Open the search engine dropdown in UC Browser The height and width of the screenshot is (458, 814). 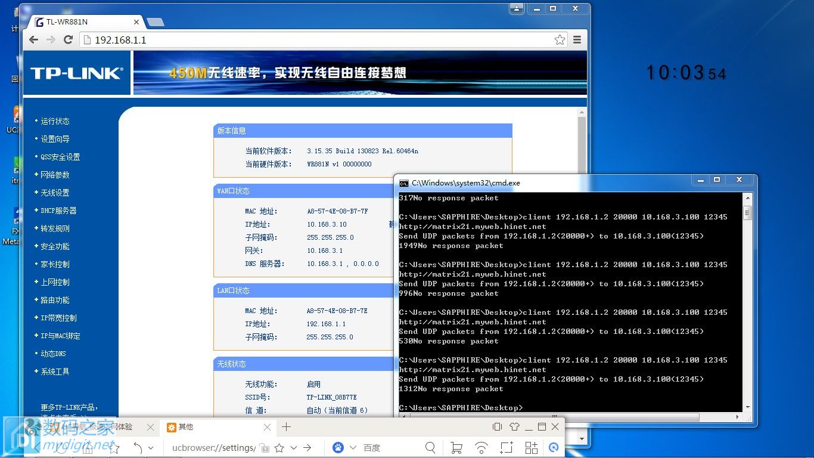pos(353,448)
